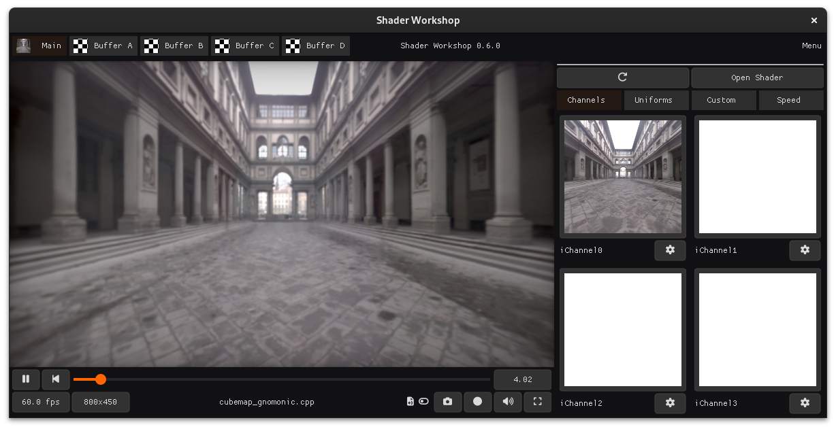The width and height of the screenshot is (836, 429).
Task: Click the iChannel2 label text
Action: [x=581, y=403]
